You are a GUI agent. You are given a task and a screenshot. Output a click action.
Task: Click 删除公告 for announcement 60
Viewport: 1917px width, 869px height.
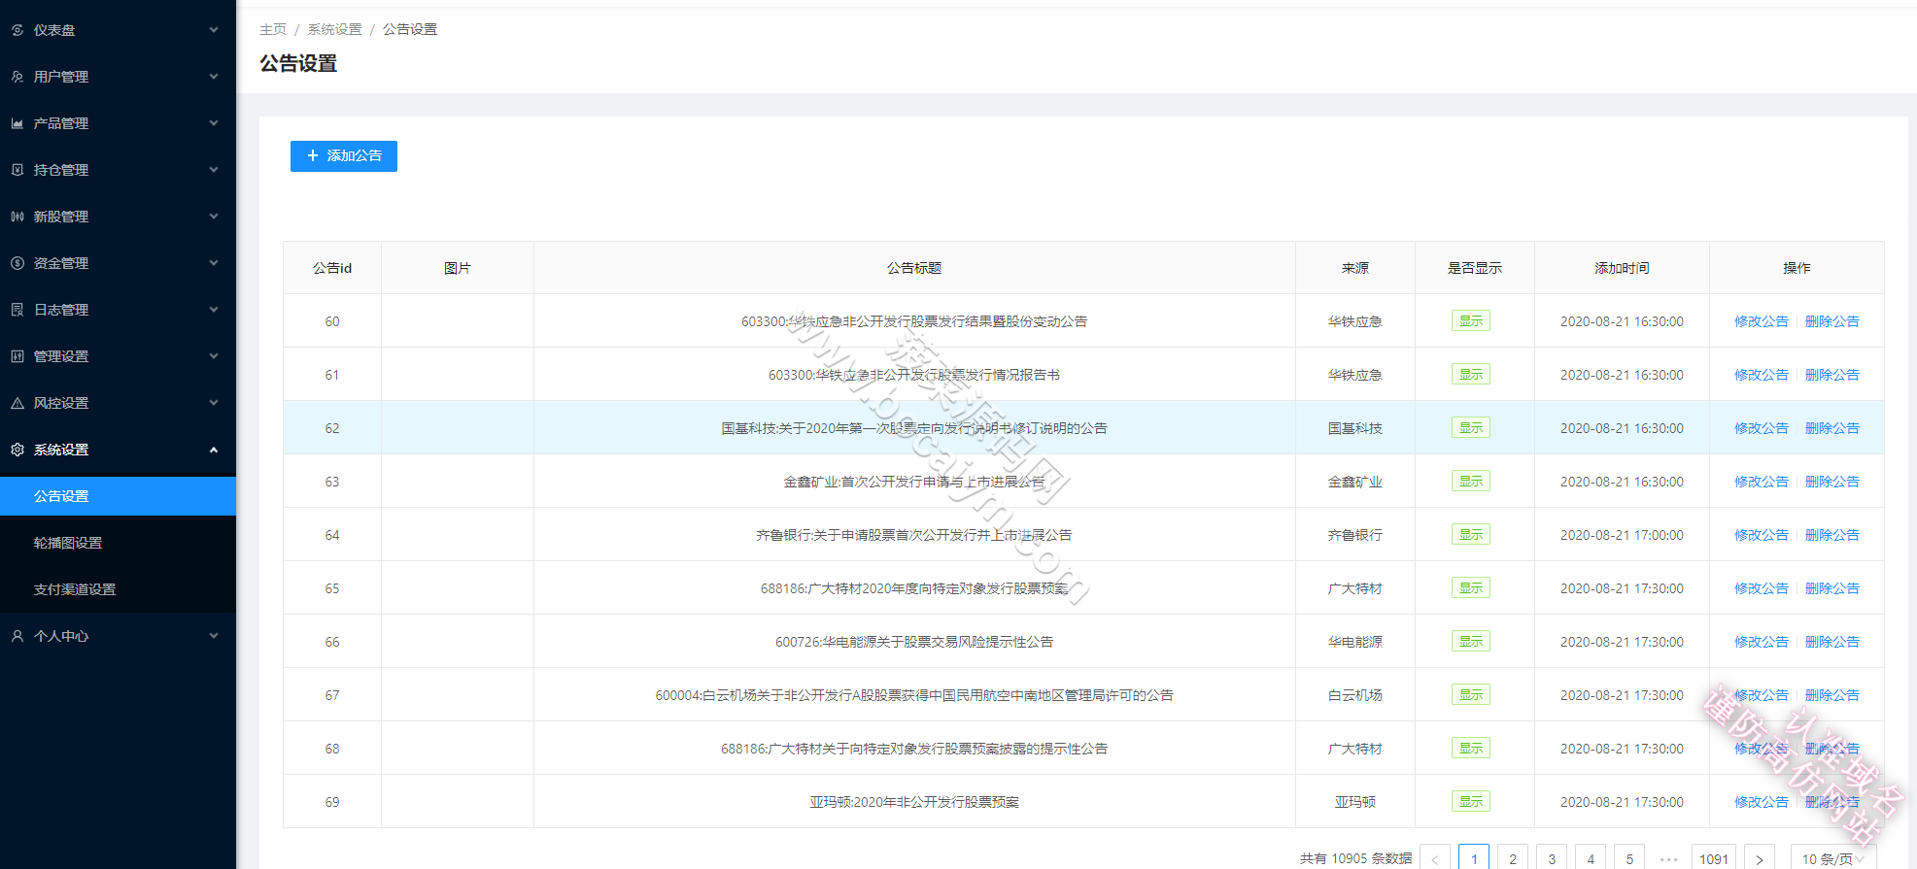pyautogui.click(x=1832, y=321)
